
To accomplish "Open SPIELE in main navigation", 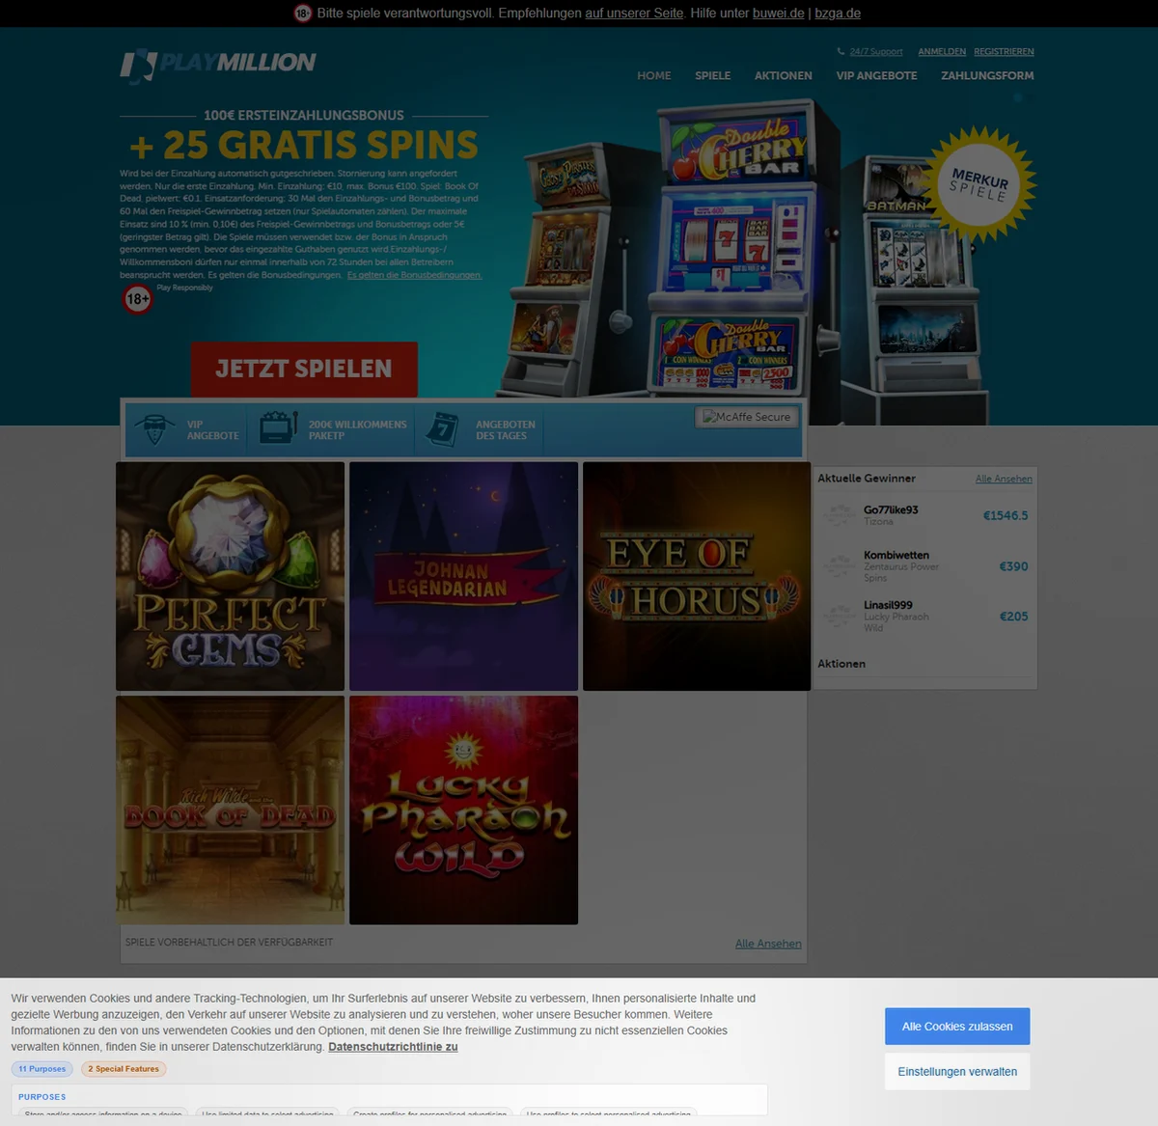I will pos(713,75).
